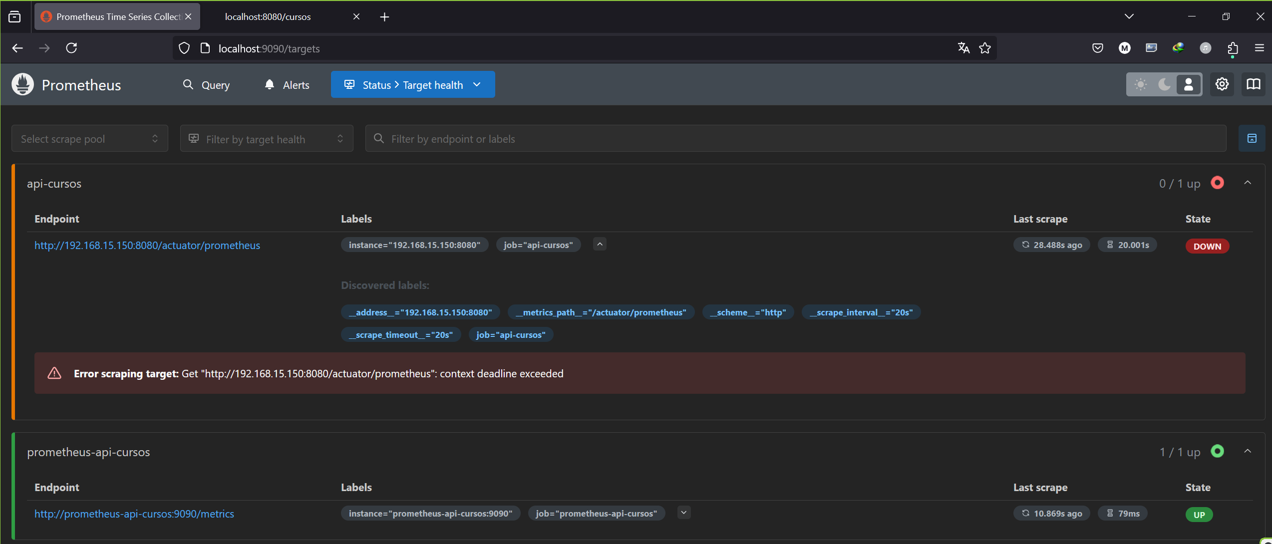Click the Prometheus flame logo
This screenshot has height=544, width=1272.
(x=22, y=84)
